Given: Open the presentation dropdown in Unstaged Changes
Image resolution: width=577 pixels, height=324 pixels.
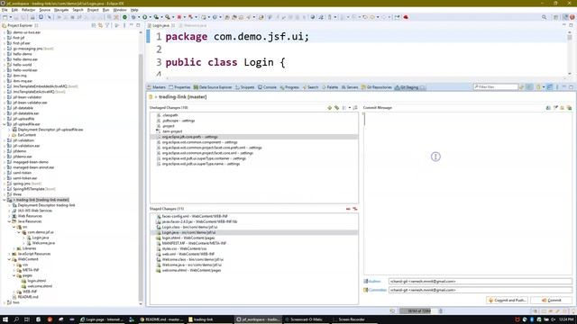Looking at the screenshot, I should pos(350,108).
